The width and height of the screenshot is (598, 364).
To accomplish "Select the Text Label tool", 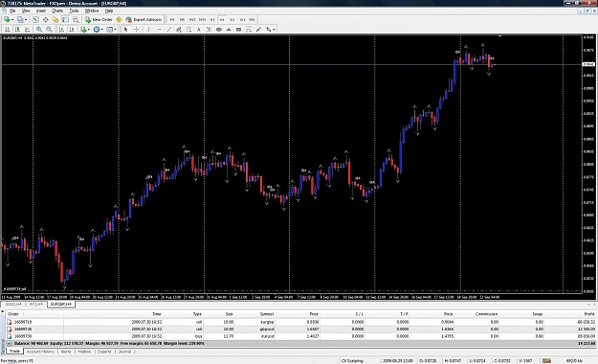I will click(209, 30).
